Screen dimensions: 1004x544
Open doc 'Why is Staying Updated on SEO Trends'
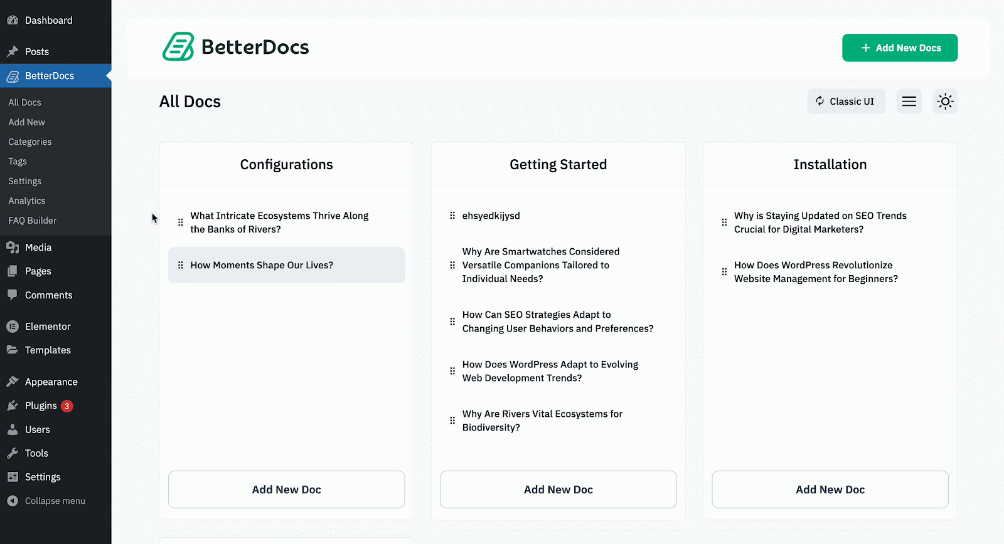(820, 222)
